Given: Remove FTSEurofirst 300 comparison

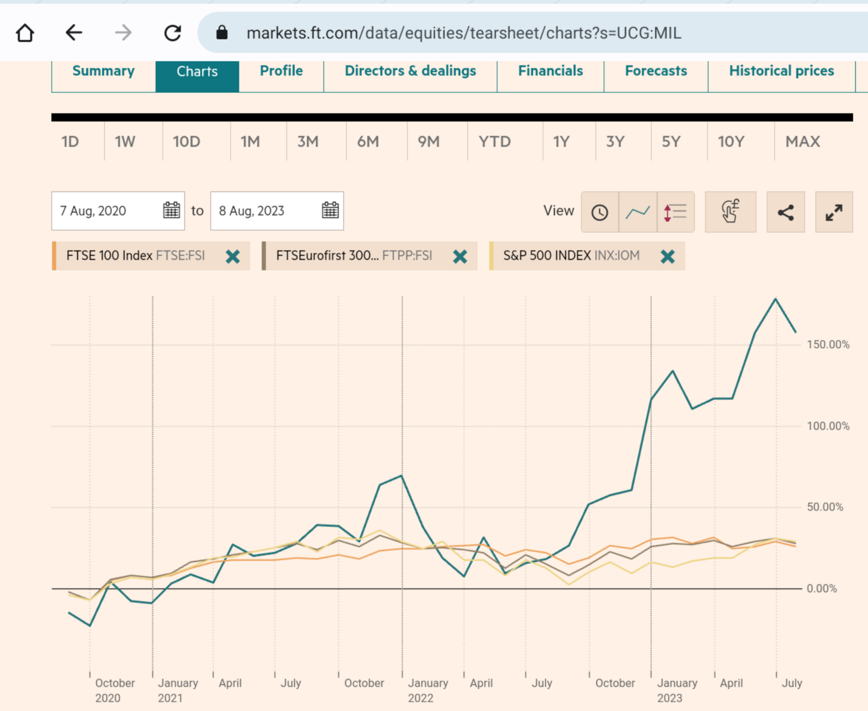Looking at the screenshot, I should (460, 257).
